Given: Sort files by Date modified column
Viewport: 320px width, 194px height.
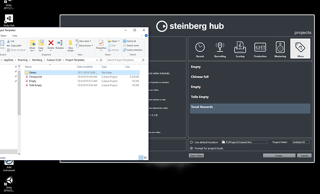Looking at the screenshot, I should pos(88,67).
